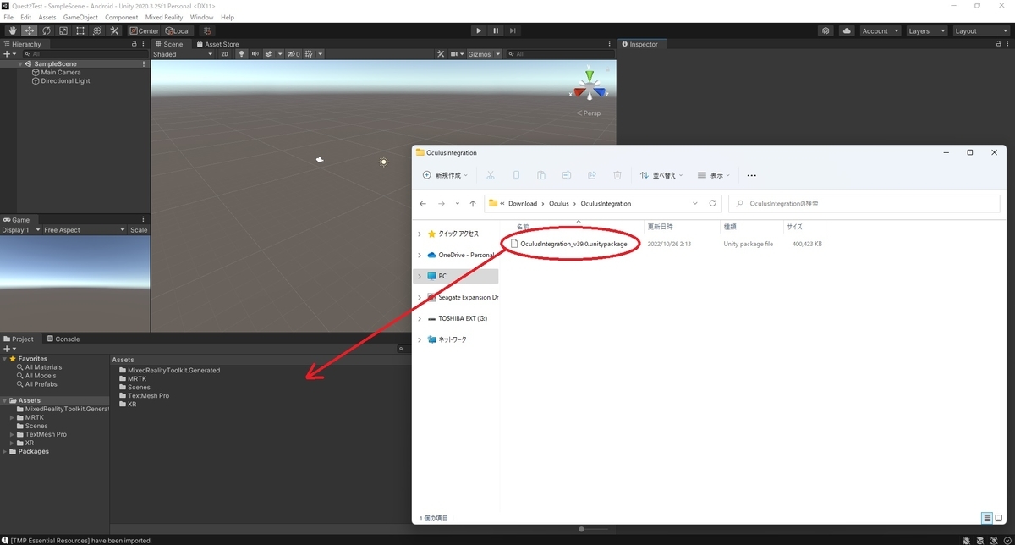The height and width of the screenshot is (545, 1015).
Task: Expand the Packages folder in Project tree
Action: [5, 451]
